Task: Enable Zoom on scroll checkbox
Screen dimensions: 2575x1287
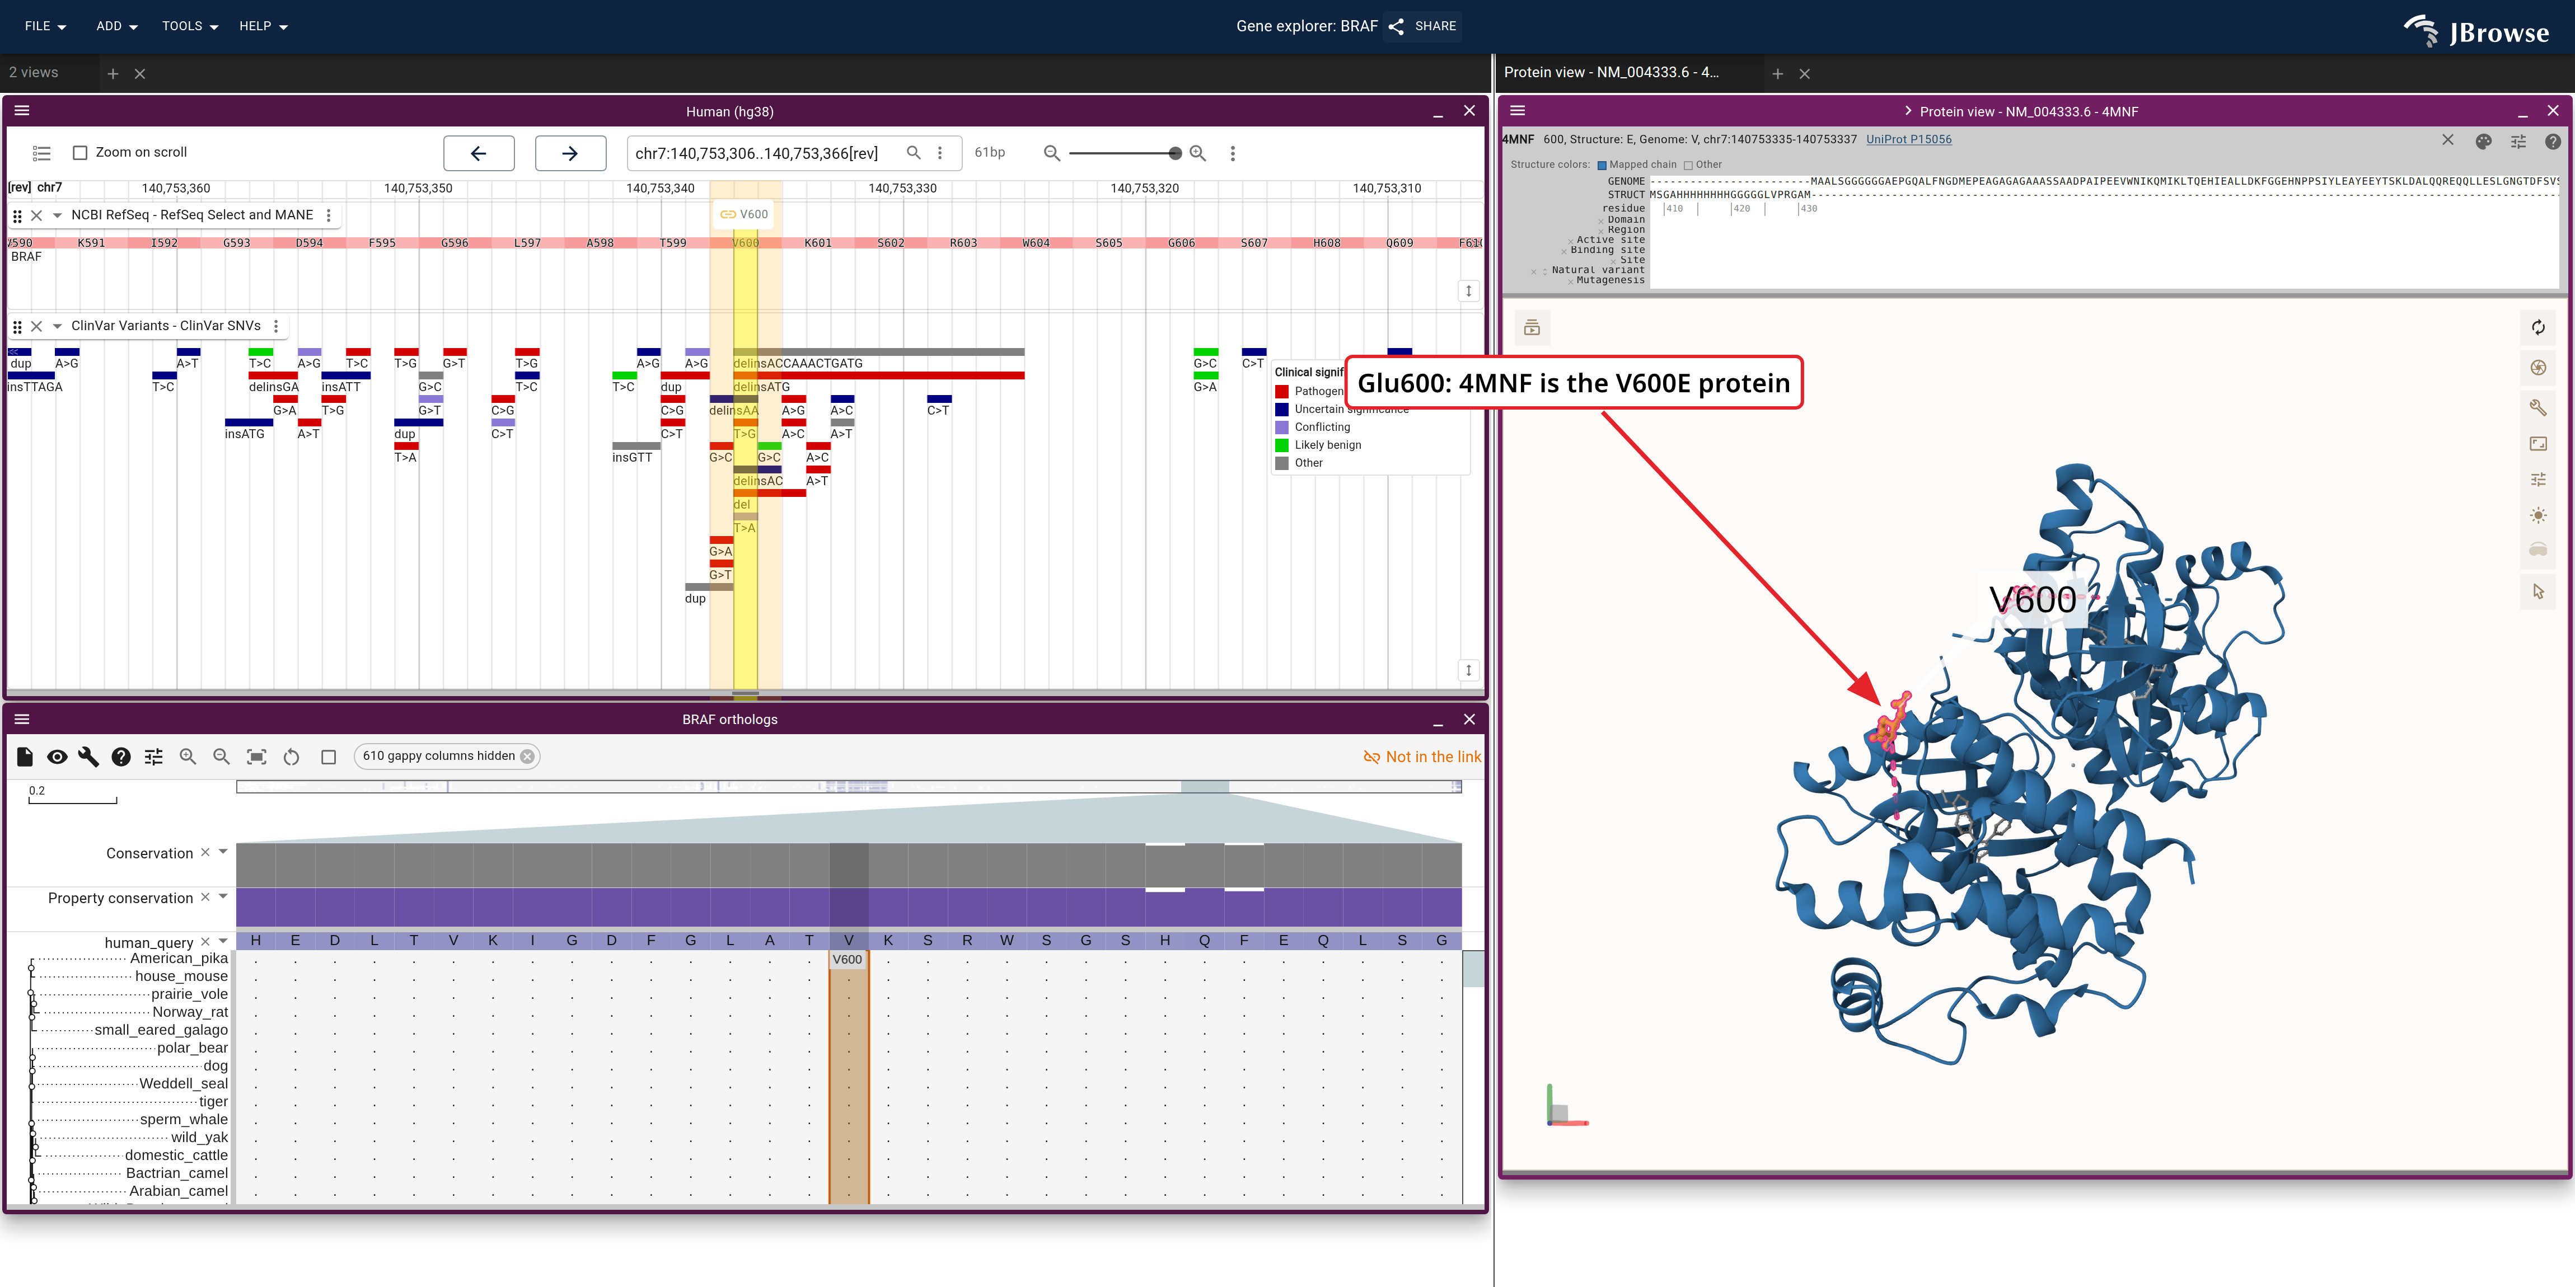Action: pos(80,153)
